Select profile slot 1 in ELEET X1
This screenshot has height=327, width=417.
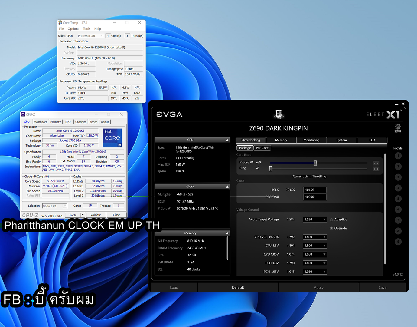click(x=398, y=156)
